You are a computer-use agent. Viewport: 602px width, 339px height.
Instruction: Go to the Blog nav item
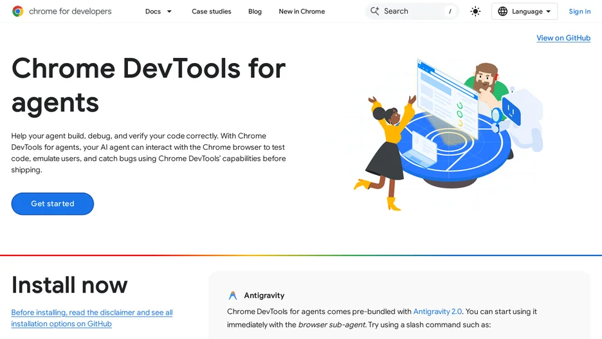pyautogui.click(x=255, y=12)
